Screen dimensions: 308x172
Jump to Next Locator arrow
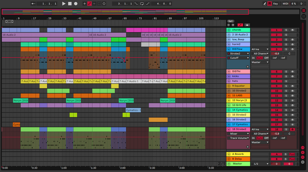point(233,25)
